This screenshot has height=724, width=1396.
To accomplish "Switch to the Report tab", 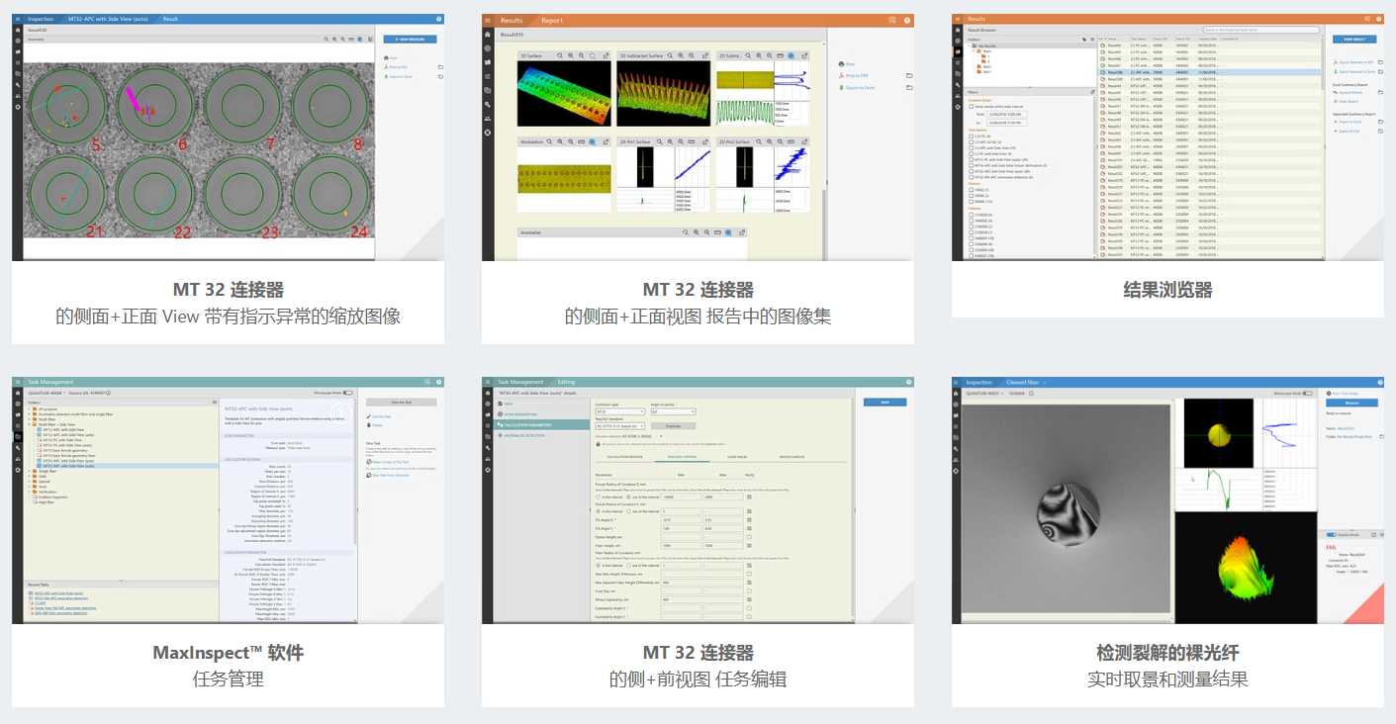I will click(x=552, y=20).
